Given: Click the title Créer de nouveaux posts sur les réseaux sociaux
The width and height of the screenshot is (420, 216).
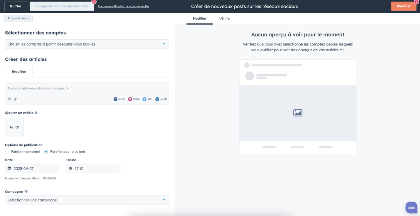Looking at the screenshot, I should 244,7.
